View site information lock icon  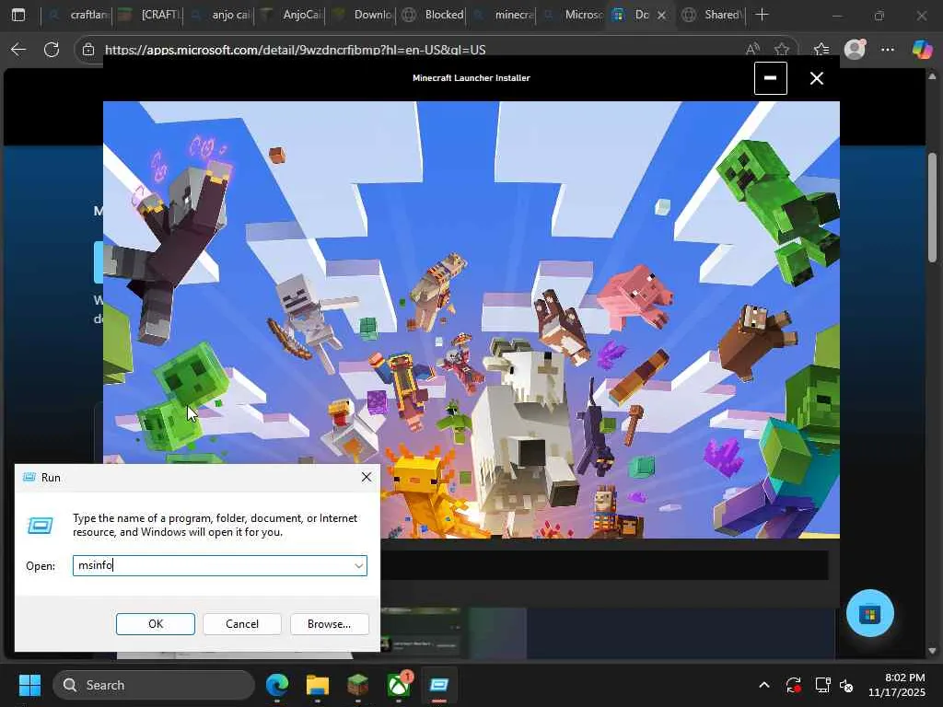[88, 50]
